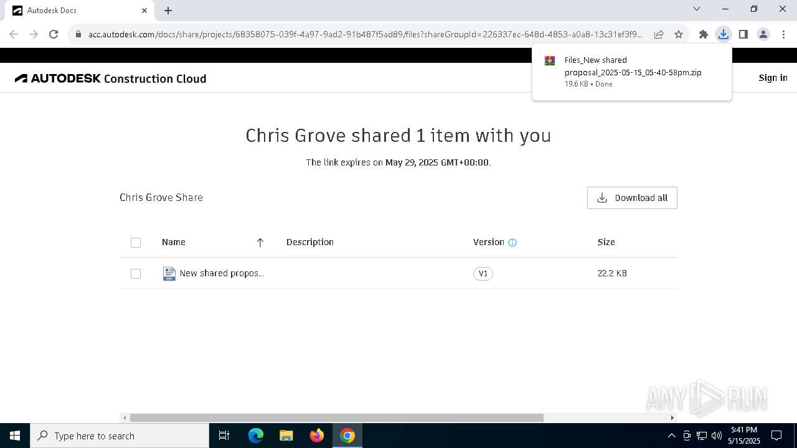The height and width of the screenshot is (448, 797).
Task: Tick the select-all checkbox in the header
Action: (136, 243)
